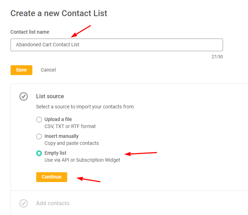
Task: Collapse the List source section heading
Action: click(x=50, y=96)
